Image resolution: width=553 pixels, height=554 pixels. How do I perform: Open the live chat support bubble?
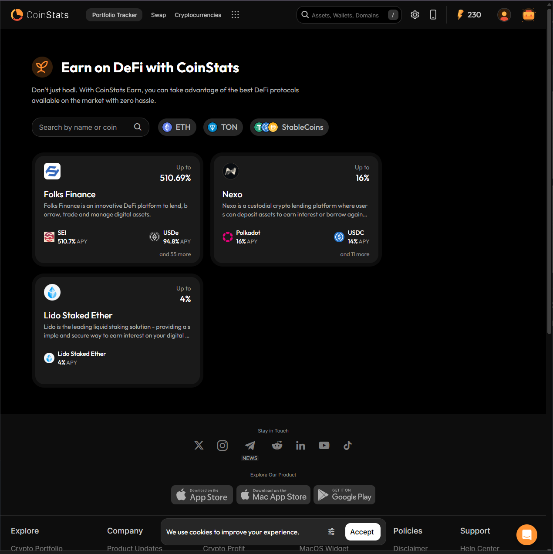click(x=526, y=534)
